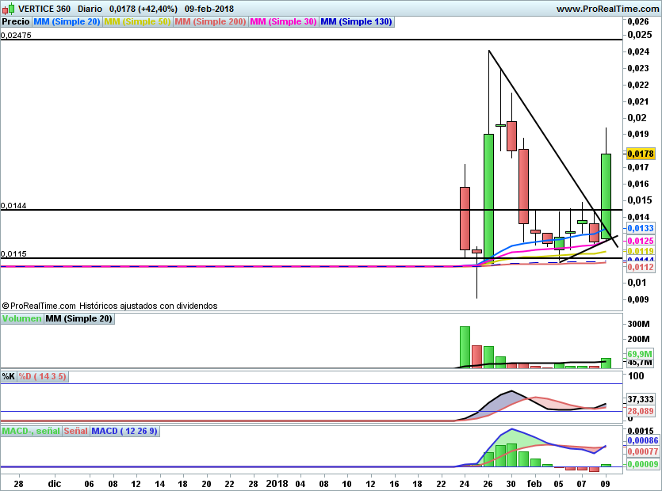The width and height of the screenshot is (662, 491).
Task: Click the magenta 0,0125 moving average value tag
Action: tap(641, 241)
